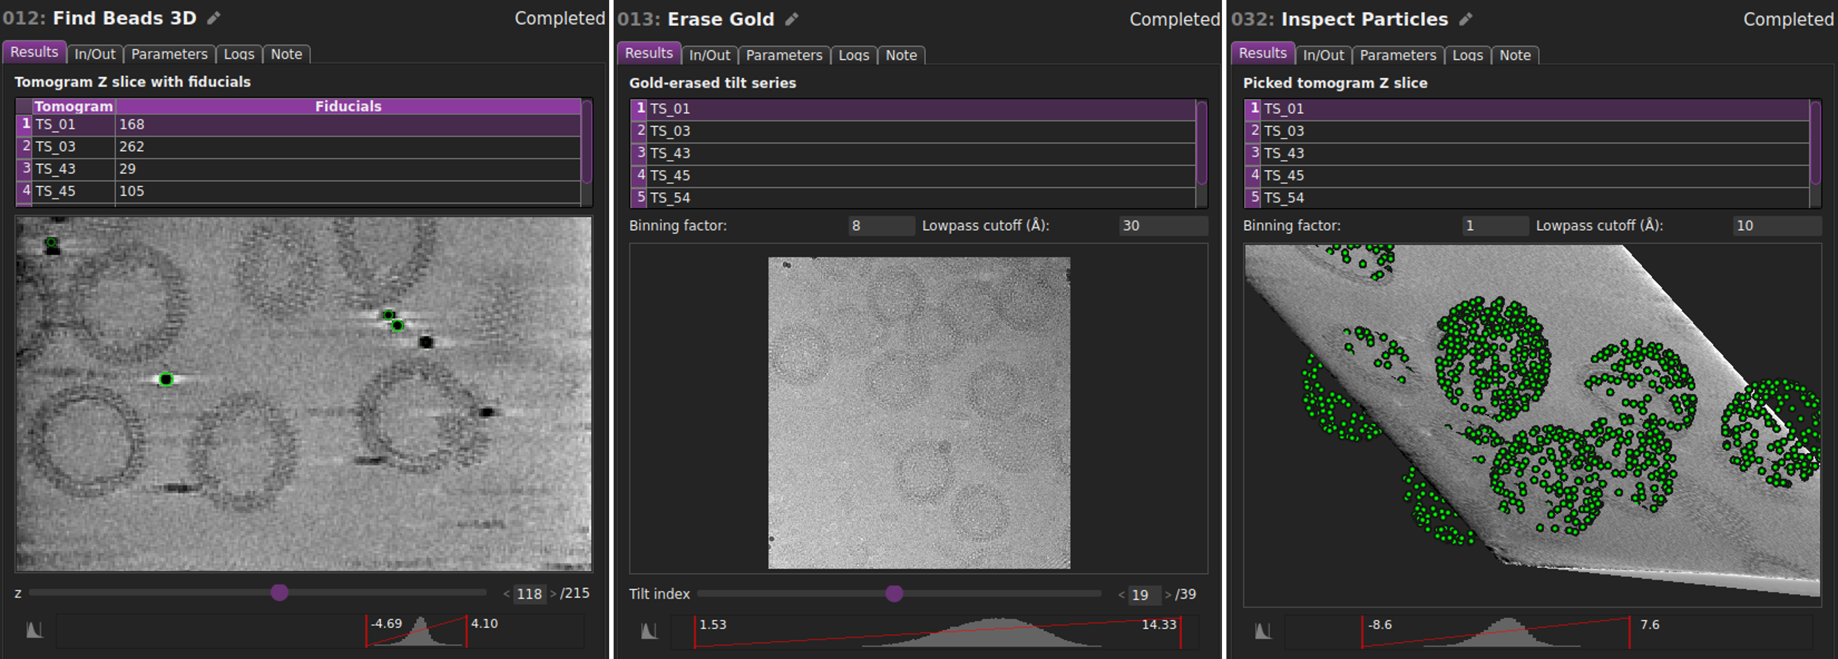1838x659 pixels.
Task: Click the Tilt index slider handle
Action: click(894, 593)
